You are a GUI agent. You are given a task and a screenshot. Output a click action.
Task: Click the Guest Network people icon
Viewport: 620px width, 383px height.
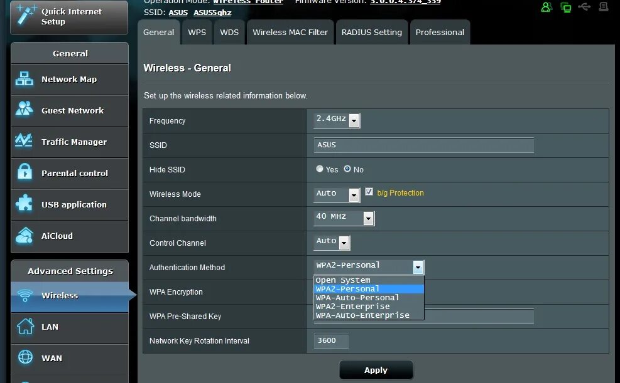click(24, 108)
